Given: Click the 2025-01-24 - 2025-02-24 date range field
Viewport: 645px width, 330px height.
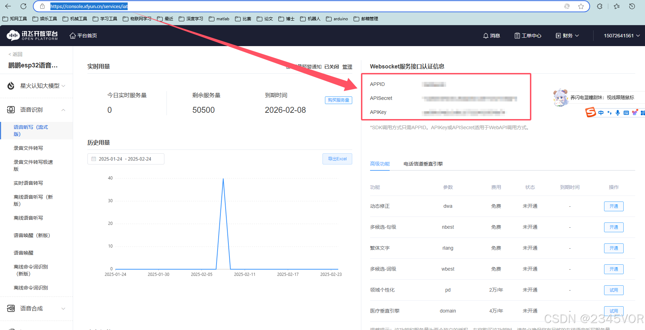Looking at the screenshot, I should pyautogui.click(x=126, y=159).
